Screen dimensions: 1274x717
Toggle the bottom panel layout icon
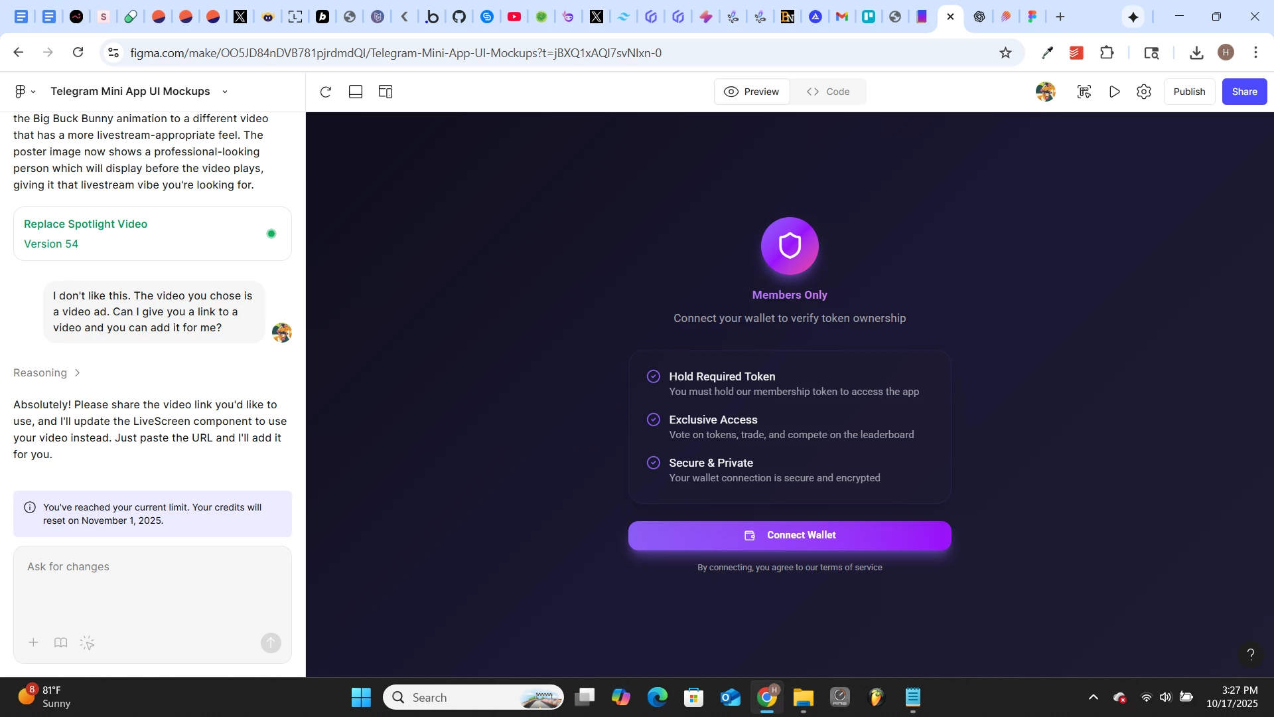(356, 92)
